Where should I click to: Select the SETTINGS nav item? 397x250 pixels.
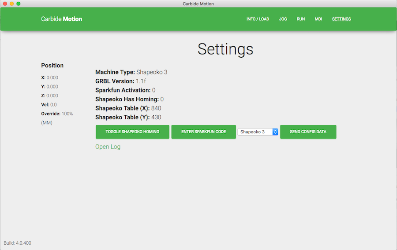click(x=341, y=19)
